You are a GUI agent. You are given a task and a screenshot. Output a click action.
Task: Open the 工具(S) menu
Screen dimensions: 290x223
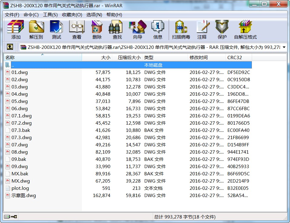(x=50, y=15)
